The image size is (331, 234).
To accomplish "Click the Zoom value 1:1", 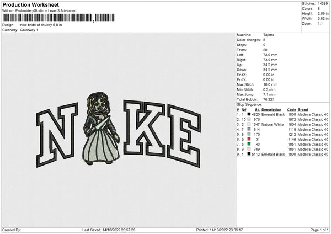I will (x=320, y=23).
